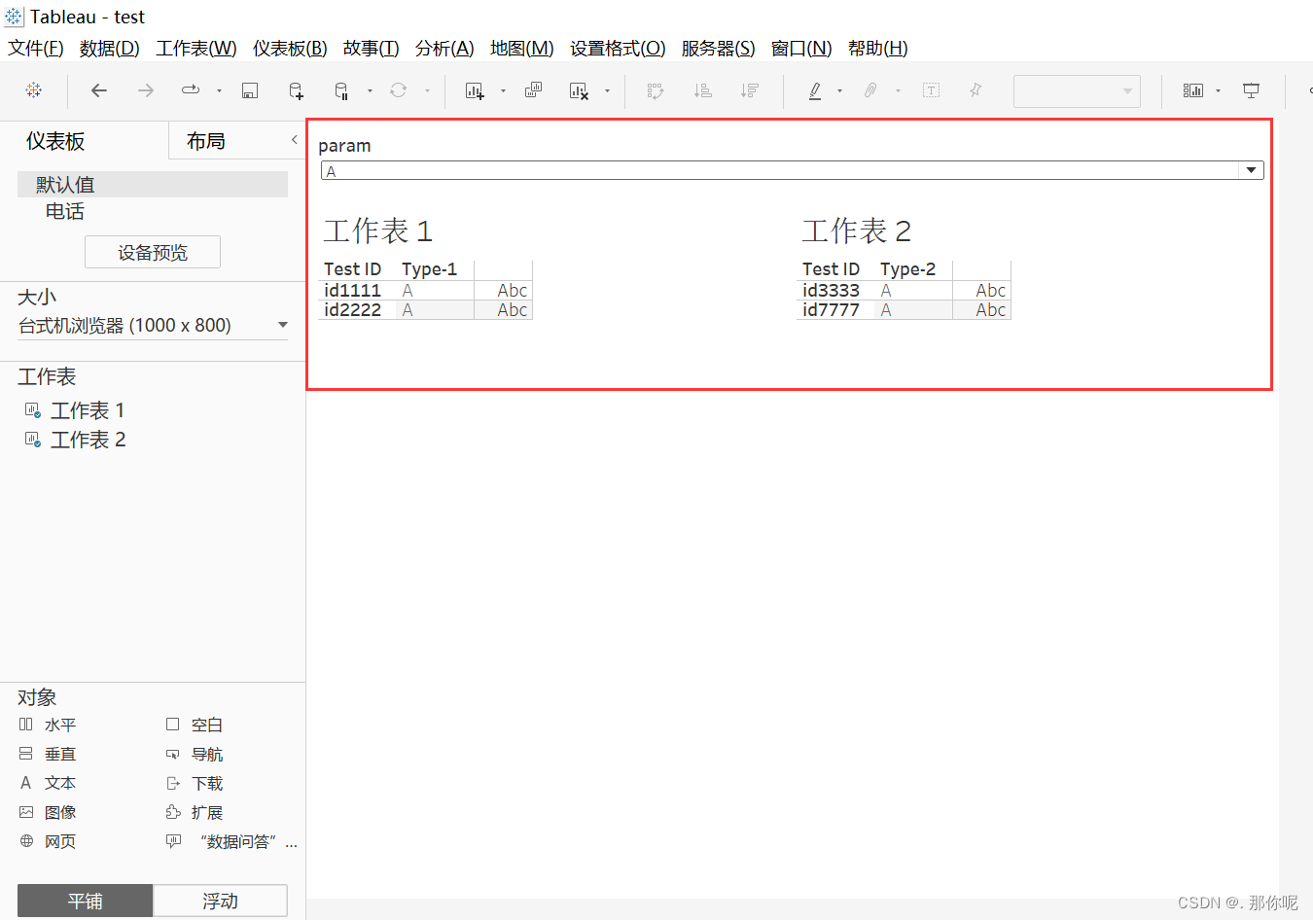Open the param value dropdown

[1252, 170]
